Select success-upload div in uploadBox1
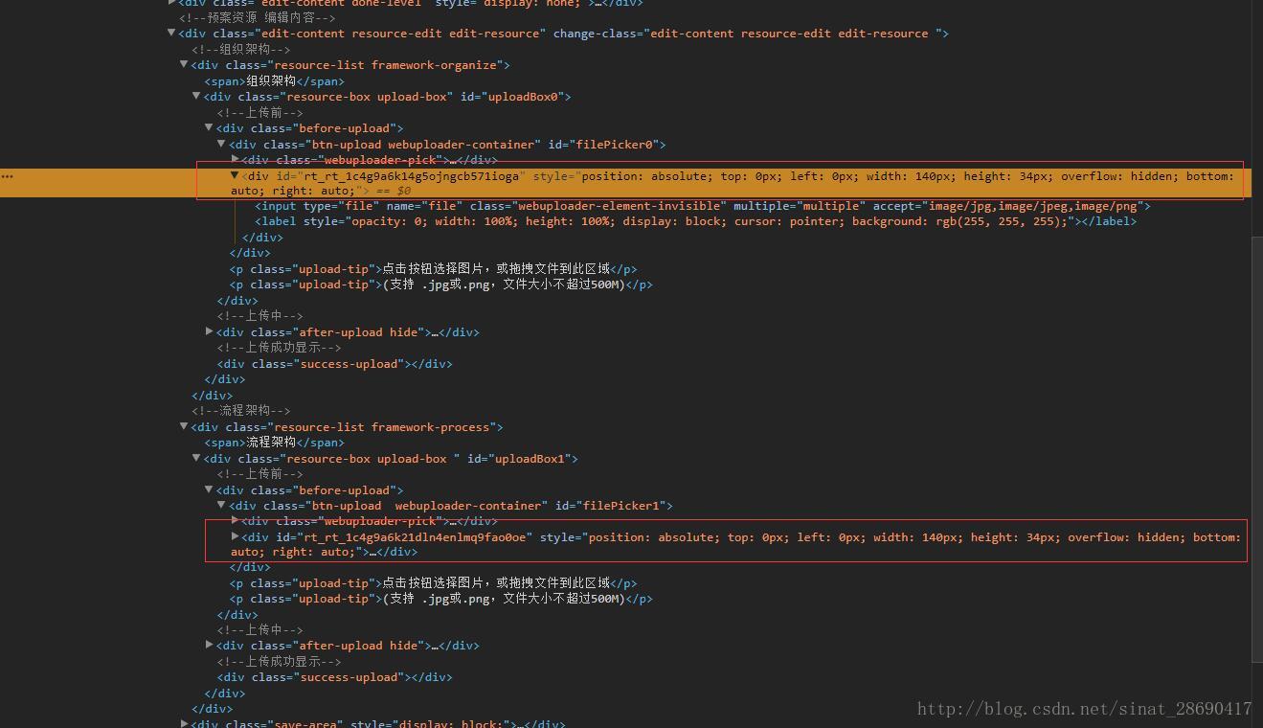This screenshot has height=728, width=1263. pyautogui.click(x=334, y=677)
